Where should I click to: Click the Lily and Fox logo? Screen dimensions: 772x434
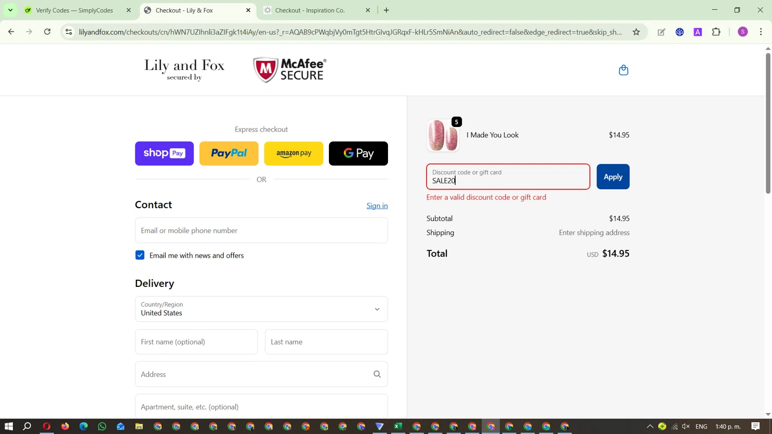tap(184, 69)
